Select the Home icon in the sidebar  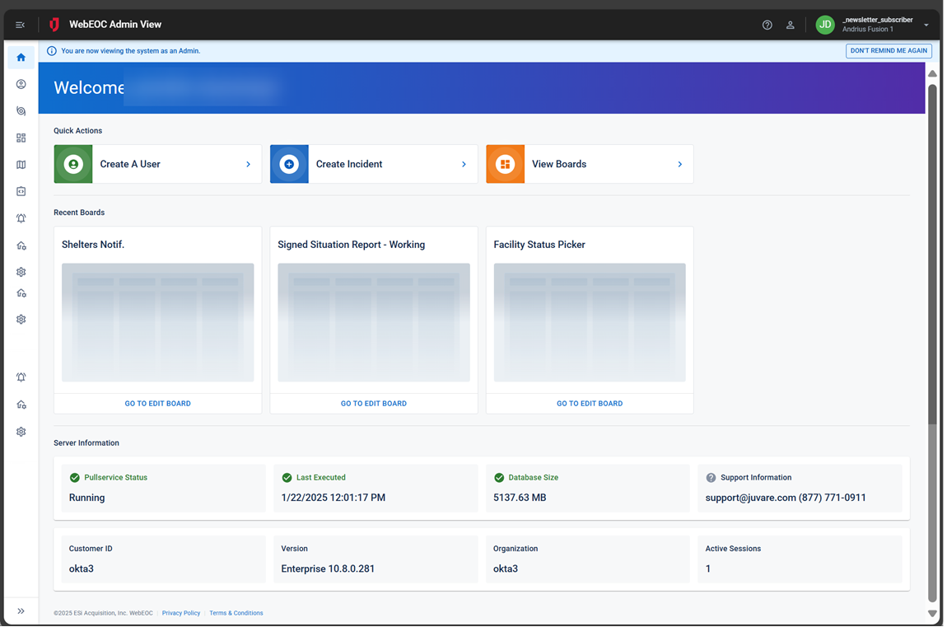[x=21, y=57]
